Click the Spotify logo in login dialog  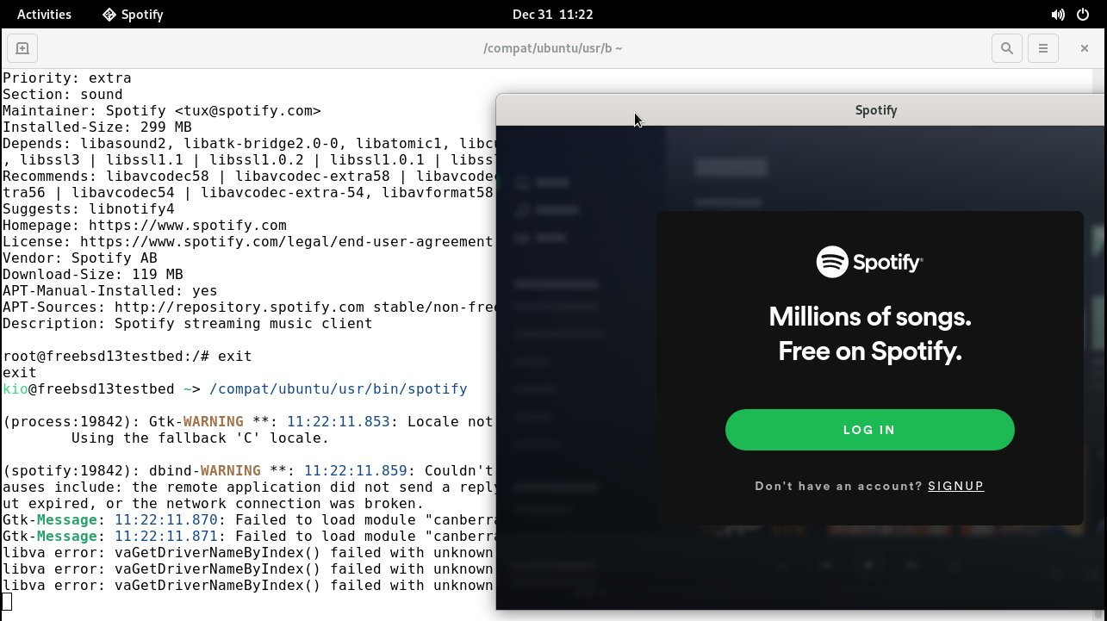(x=869, y=262)
